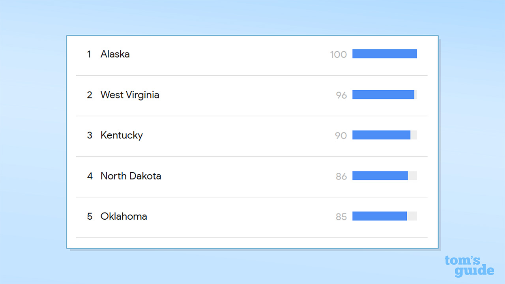Click the North Dakota label

coord(131,176)
